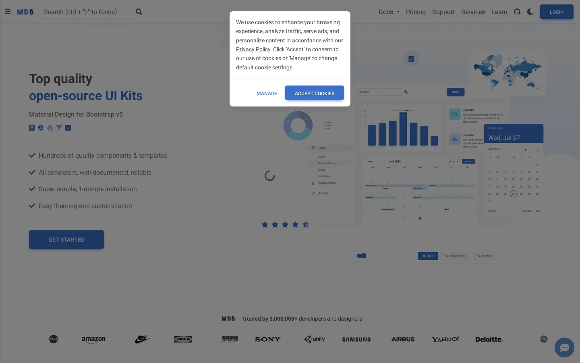Click the GET STARTED button
This screenshot has height=363, width=580.
[x=66, y=240]
